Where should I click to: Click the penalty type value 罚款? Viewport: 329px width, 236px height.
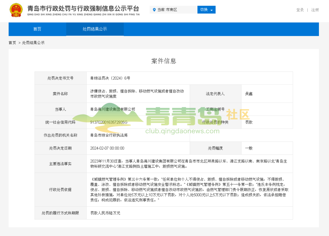249,122
